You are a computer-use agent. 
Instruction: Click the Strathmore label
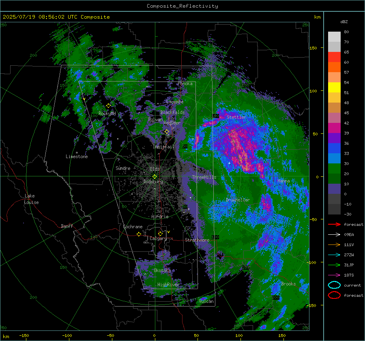[x=197, y=240]
